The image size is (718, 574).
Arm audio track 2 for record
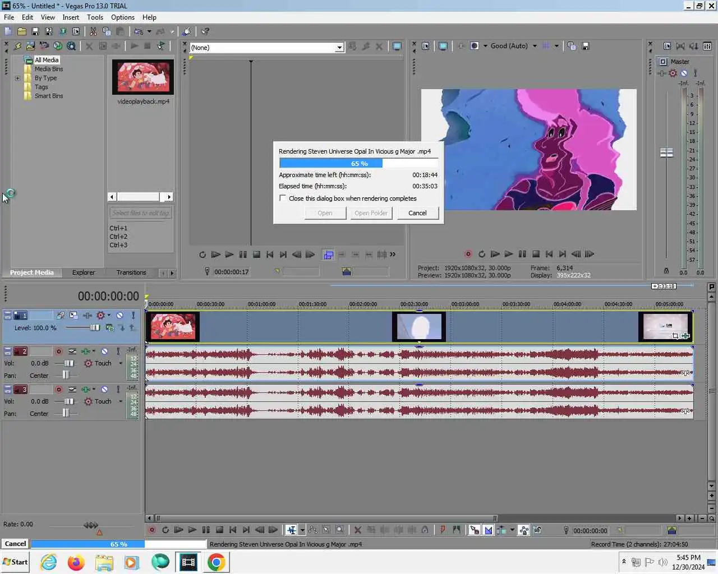(x=58, y=351)
